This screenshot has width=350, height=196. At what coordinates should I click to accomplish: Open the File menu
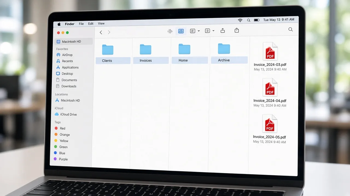pyautogui.click(x=81, y=24)
